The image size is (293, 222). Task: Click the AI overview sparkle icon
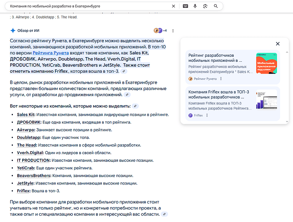click(x=13, y=30)
